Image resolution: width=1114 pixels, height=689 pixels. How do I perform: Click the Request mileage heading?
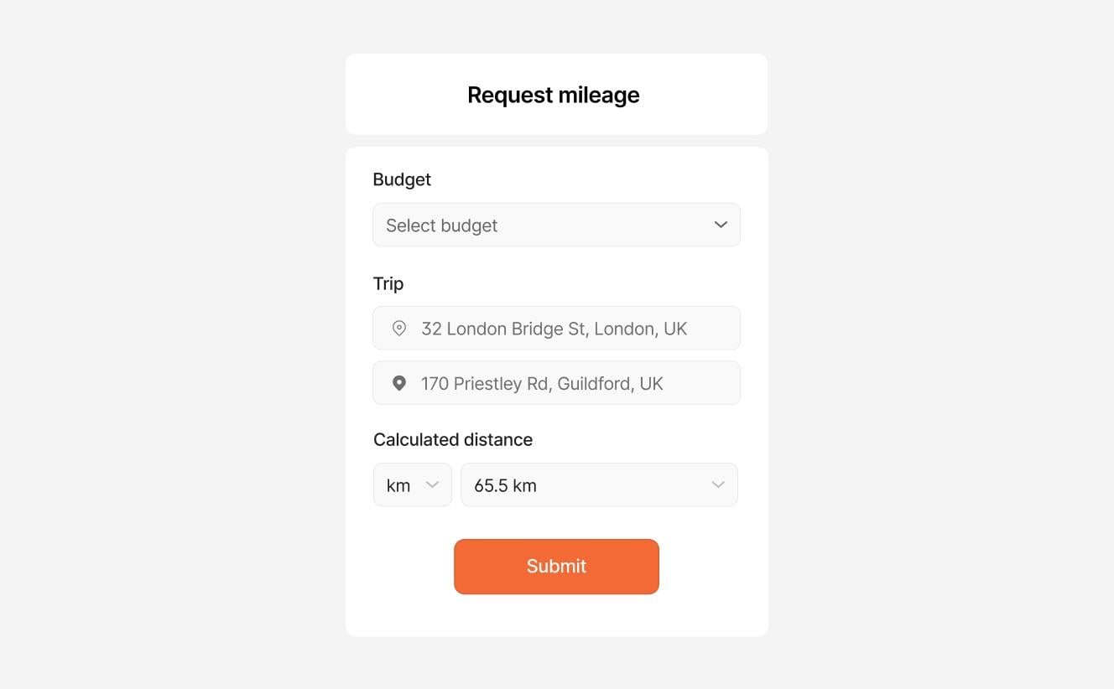tap(554, 95)
